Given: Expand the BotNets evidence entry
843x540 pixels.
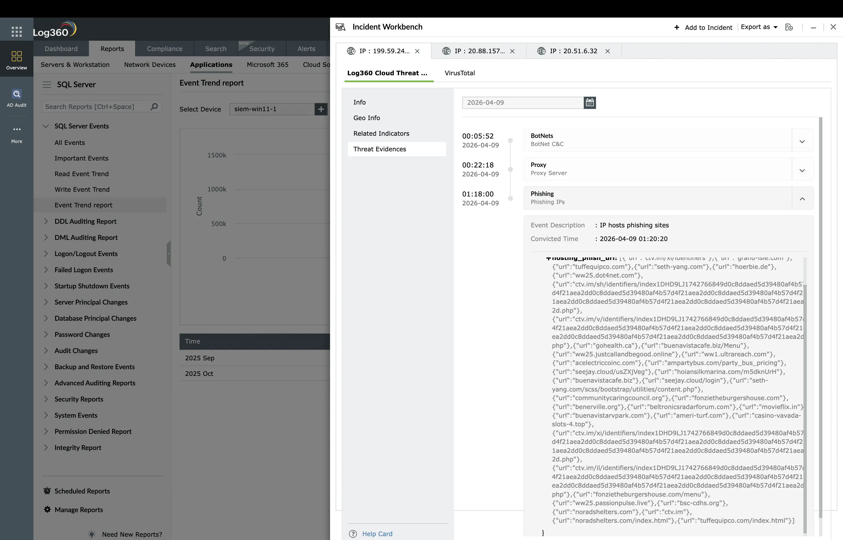Looking at the screenshot, I should [x=802, y=141].
